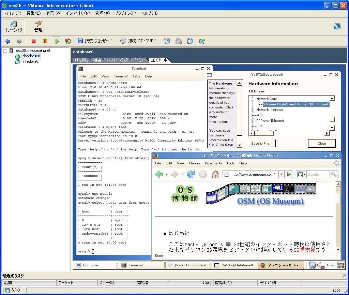Suspend the VM with the pause icon

45,41
